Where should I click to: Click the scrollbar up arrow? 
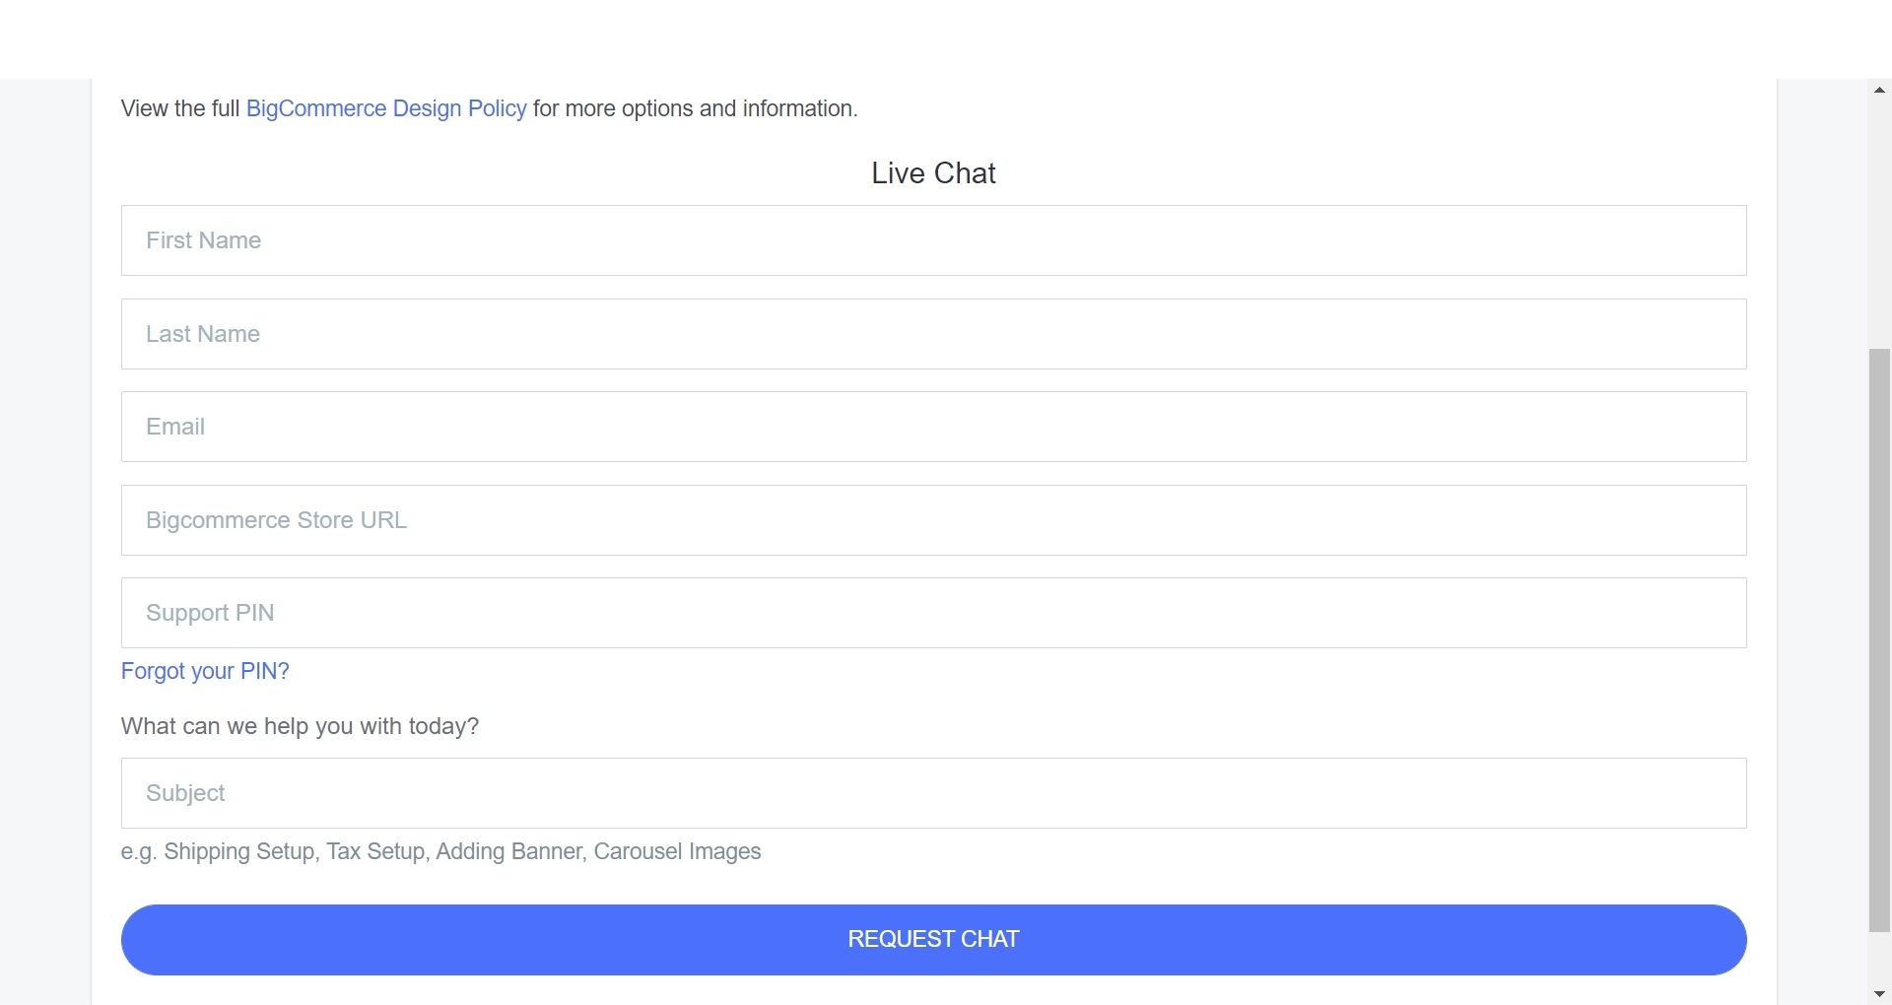coord(1879,90)
